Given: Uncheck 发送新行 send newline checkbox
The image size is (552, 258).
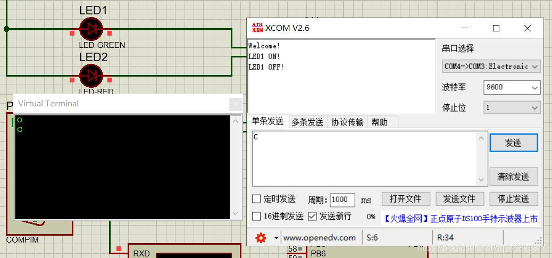Looking at the screenshot, I should (x=312, y=216).
